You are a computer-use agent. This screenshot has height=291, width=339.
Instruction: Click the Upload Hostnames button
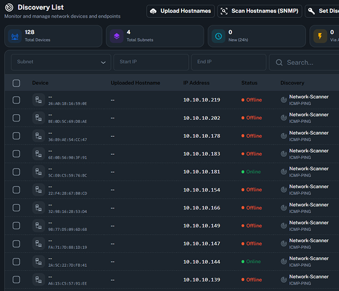(181, 11)
